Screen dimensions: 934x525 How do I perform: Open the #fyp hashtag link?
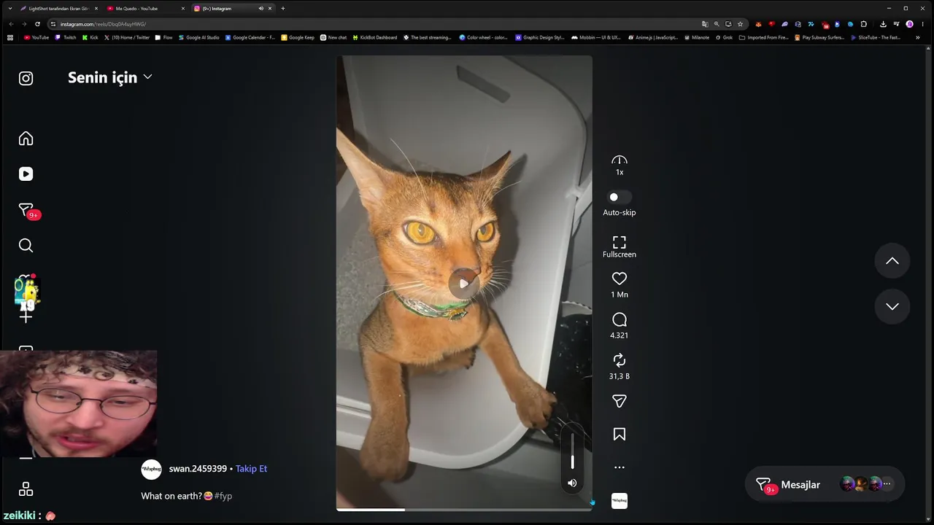(x=223, y=496)
